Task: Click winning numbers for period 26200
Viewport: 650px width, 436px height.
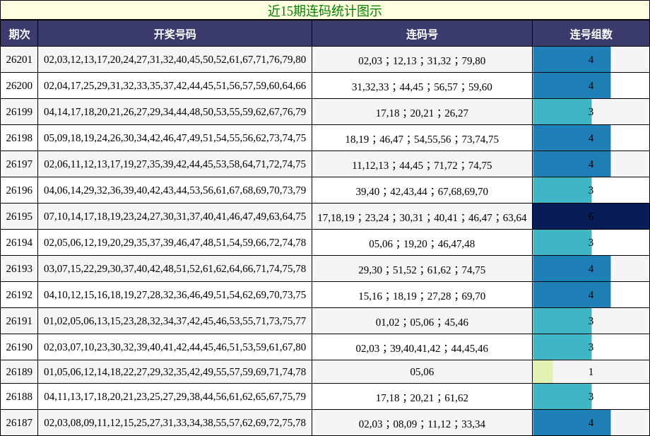Action: pos(175,86)
